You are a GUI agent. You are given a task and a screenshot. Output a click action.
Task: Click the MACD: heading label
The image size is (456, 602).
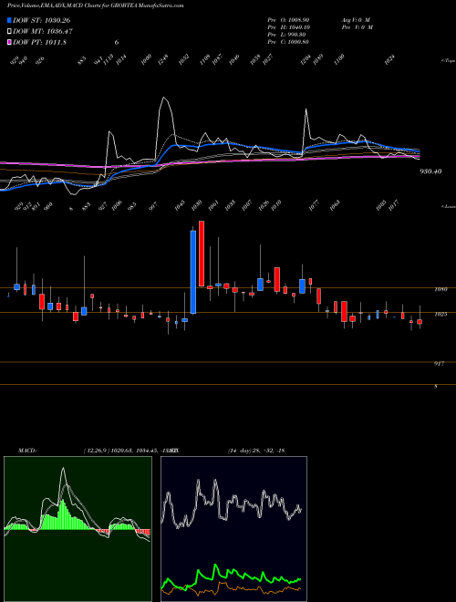[27, 451]
